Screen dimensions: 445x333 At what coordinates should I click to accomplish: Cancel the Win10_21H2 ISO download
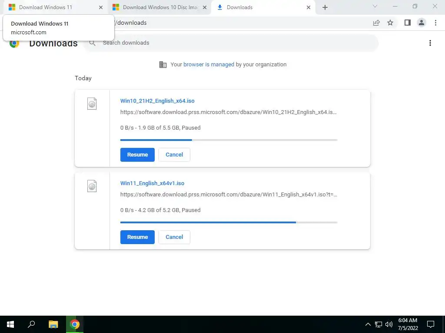tap(174, 155)
